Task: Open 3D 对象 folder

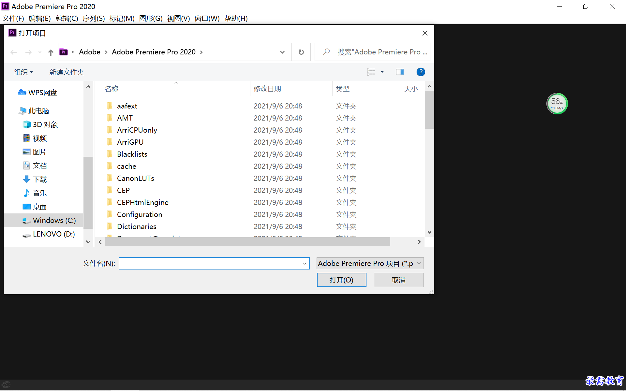Action: coord(40,124)
